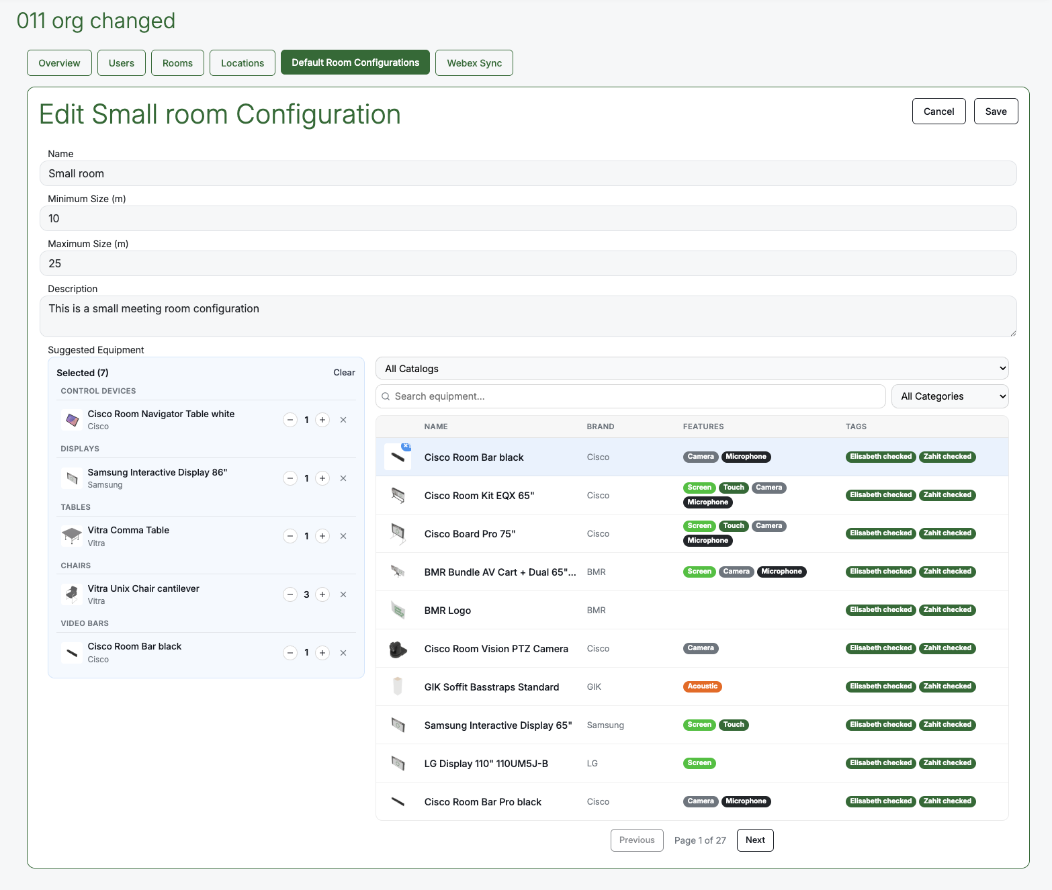Focus the Name input field
This screenshot has width=1052, height=890.
[528, 173]
